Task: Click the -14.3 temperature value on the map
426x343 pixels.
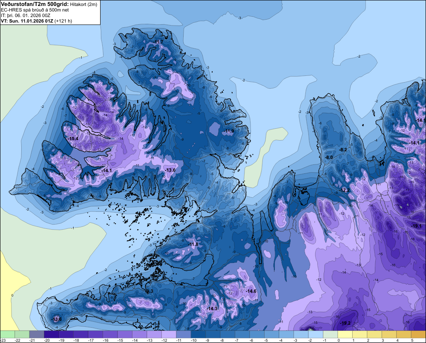Action: [212, 308]
